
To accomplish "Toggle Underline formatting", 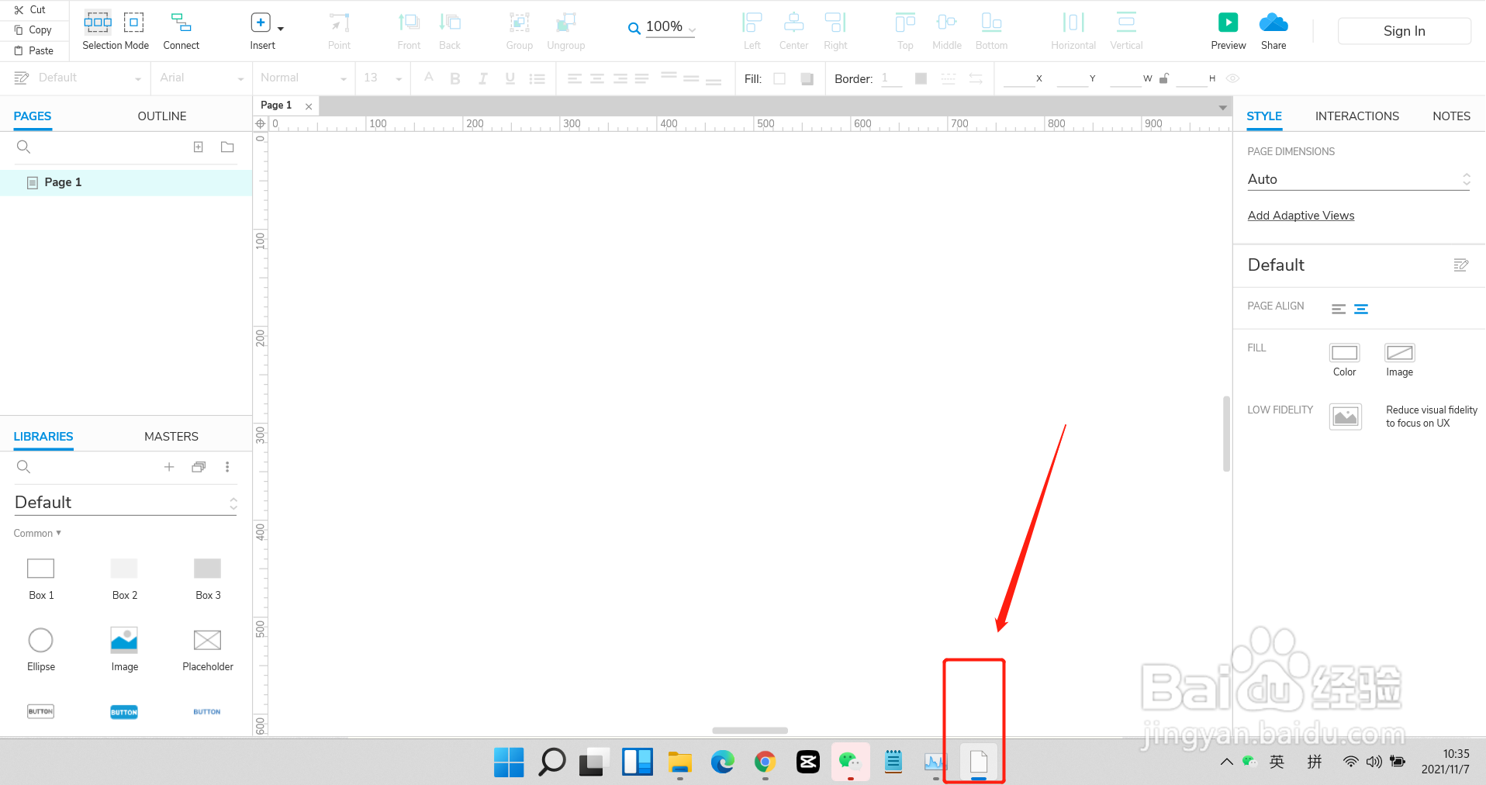I will [x=510, y=78].
